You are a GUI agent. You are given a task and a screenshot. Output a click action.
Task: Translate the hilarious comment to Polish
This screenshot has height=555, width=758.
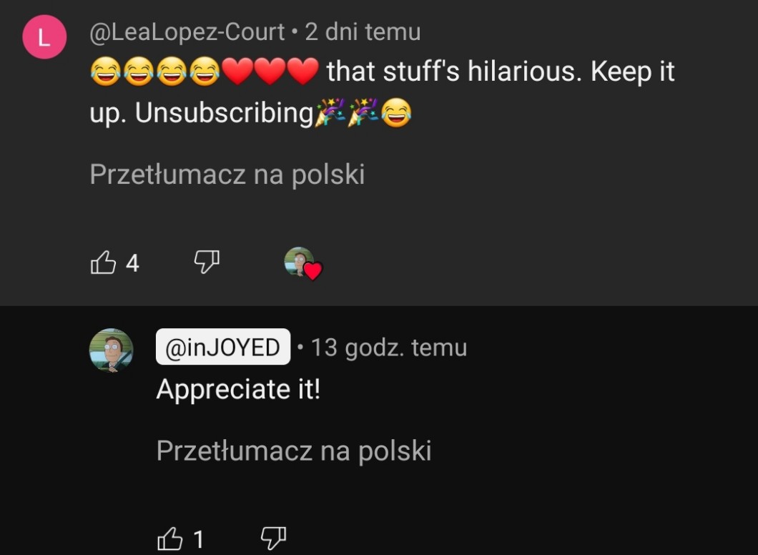coord(227,175)
